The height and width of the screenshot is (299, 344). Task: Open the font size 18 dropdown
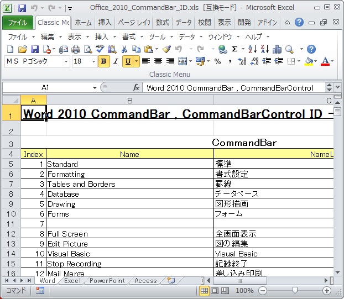tap(93, 61)
